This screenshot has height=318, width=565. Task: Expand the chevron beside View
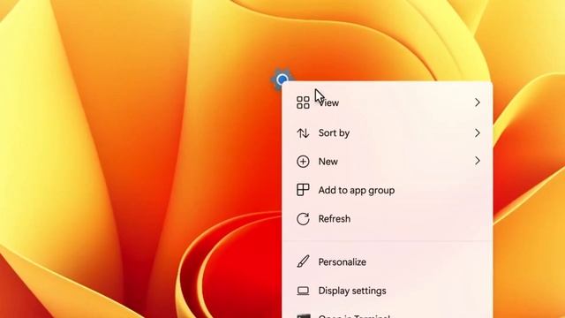pos(478,102)
